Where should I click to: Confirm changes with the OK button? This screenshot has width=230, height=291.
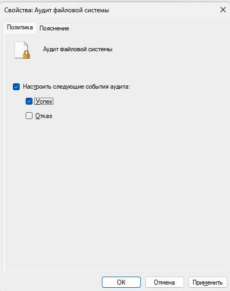[x=121, y=282]
